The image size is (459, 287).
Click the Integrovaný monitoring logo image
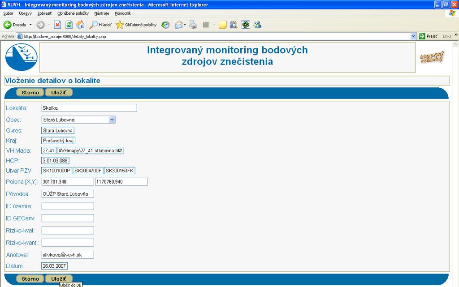pyautogui.click(x=432, y=57)
